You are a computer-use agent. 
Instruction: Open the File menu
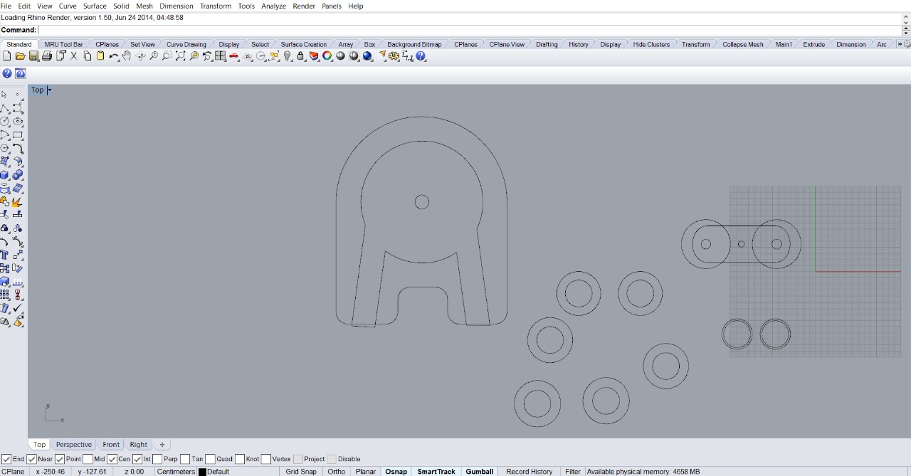[x=6, y=6]
